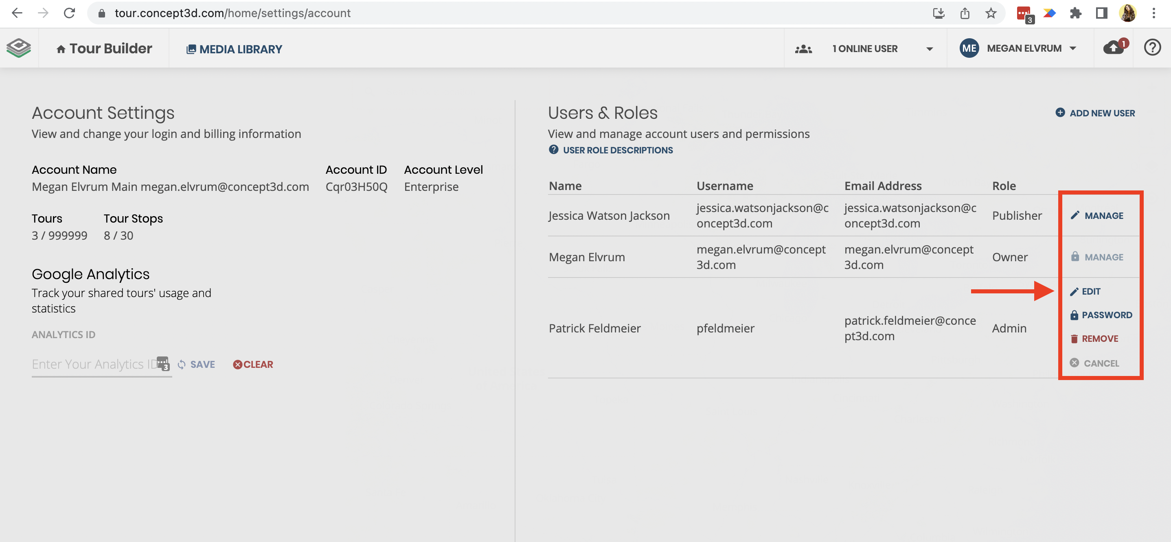Switch to the Media Library section

(234, 48)
